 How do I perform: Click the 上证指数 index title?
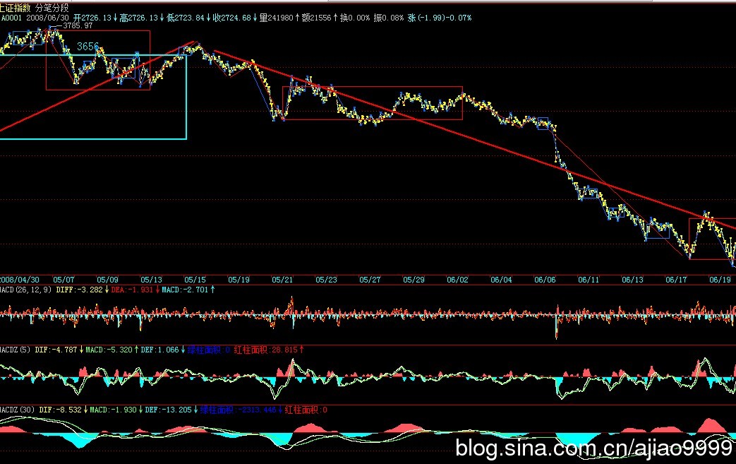15,6
